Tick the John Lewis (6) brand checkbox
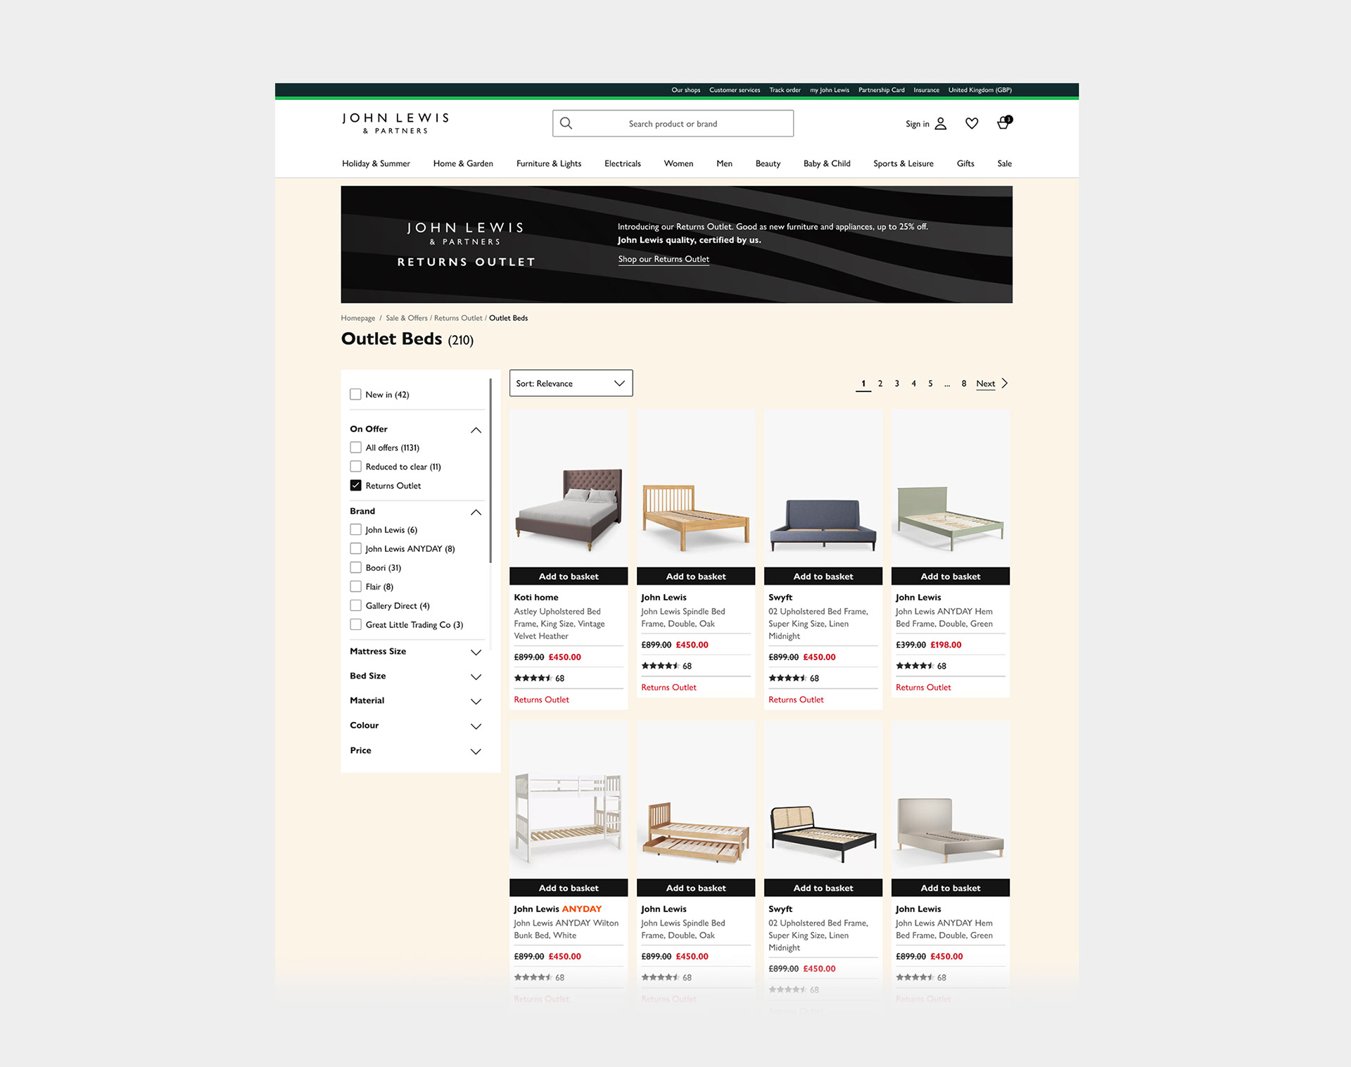 356,530
